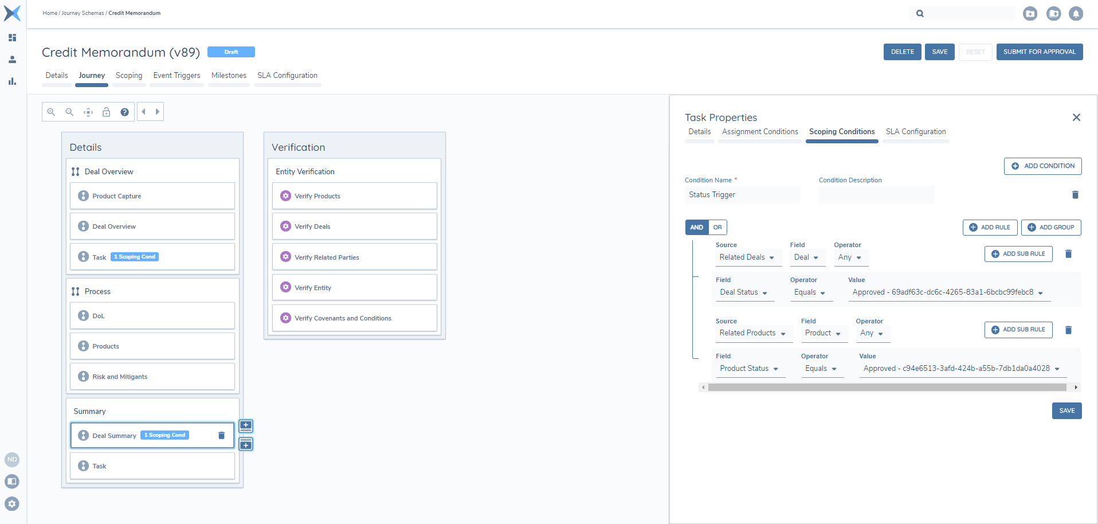Open notifications bell icon

coord(1076,13)
